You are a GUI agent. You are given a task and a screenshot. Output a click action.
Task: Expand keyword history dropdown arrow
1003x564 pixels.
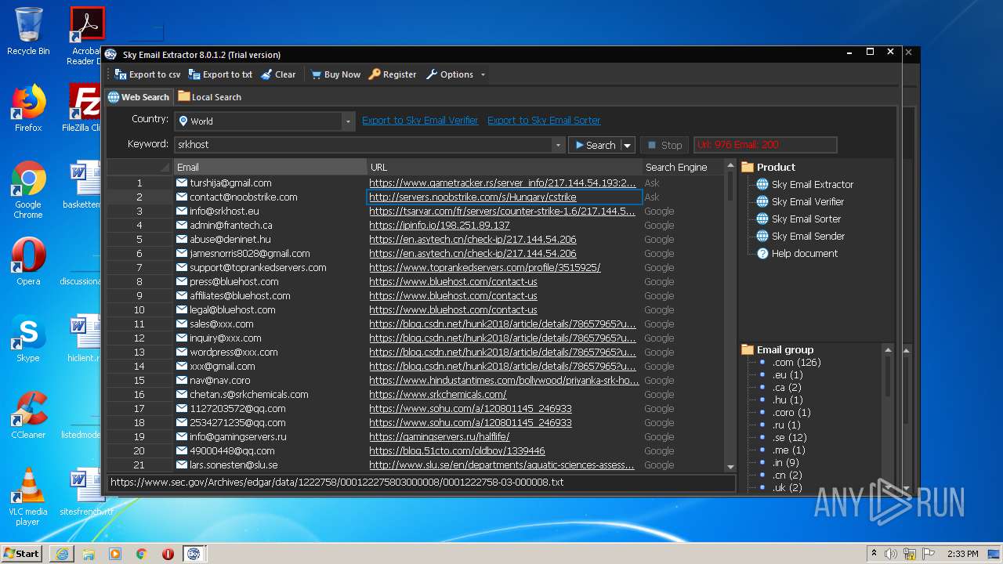pos(558,145)
